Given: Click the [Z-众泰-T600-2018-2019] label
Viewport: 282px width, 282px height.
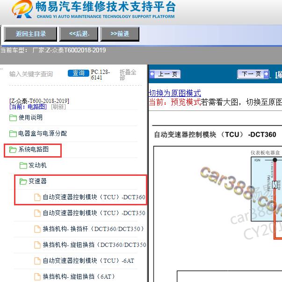Looking at the screenshot, I should coord(39,101).
